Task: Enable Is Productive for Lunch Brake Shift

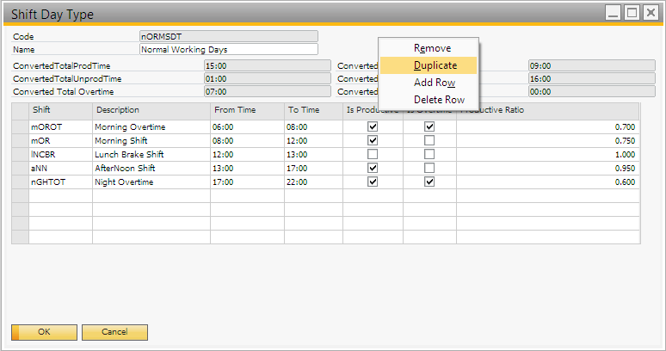Action: [373, 154]
